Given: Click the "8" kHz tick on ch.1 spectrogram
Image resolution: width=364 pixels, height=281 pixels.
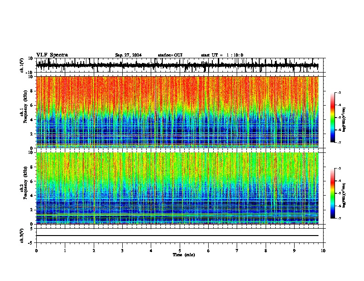Looking at the screenshot, I should 32,91.
